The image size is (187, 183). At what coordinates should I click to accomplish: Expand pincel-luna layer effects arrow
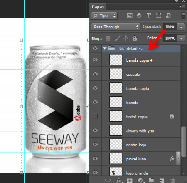178,158
